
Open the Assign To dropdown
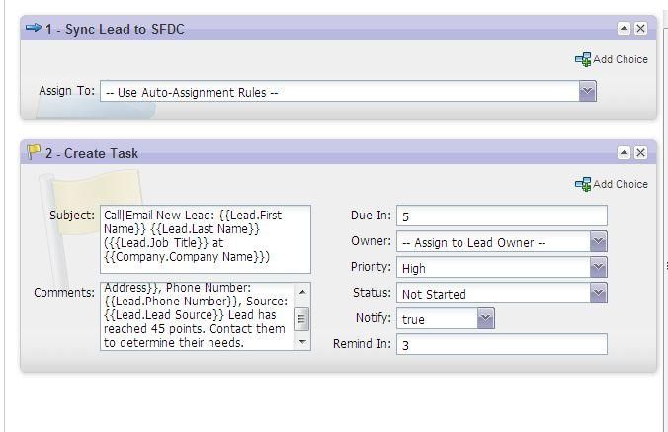click(x=587, y=92)
